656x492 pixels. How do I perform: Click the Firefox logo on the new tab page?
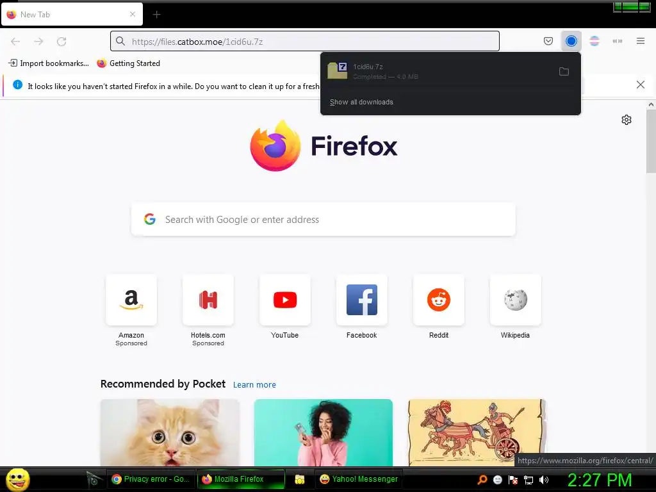(x=324, y=146)
